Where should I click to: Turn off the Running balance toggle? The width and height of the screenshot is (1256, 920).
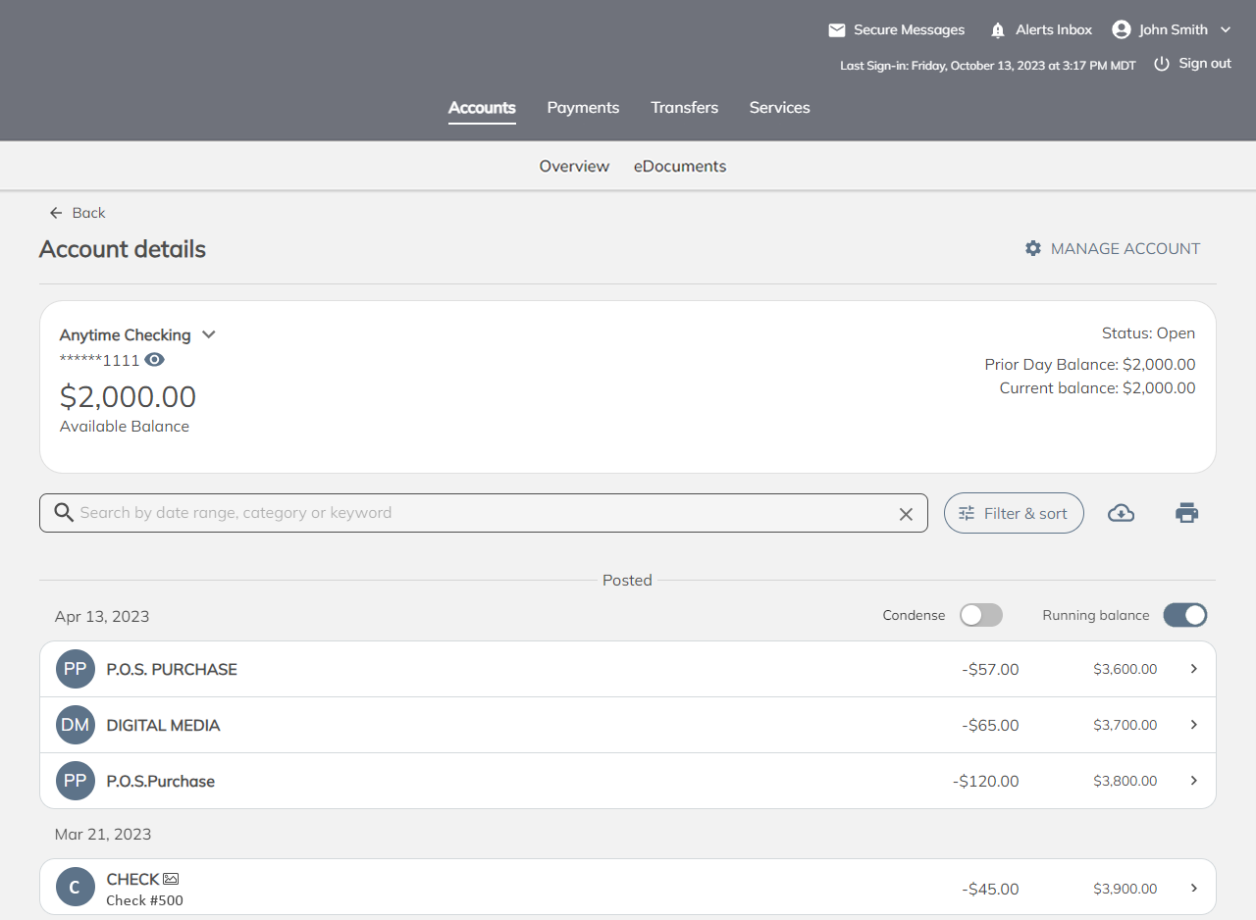point(1184,615)
